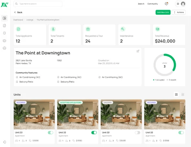This screenshot has height=147, width=191.
Task: Open the notifications chat icon with orange dot
Action: (x=167, y=4)
